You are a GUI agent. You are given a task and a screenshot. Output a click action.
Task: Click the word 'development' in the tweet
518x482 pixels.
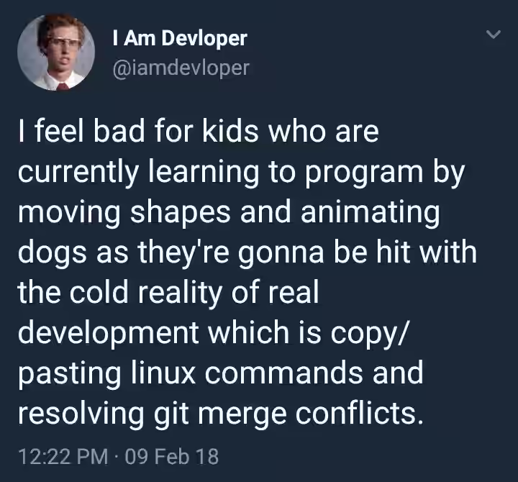tap(109, 334)
